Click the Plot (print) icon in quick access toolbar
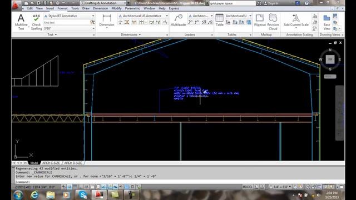Screen dimensions: 356x200 (x=58, y=3)
